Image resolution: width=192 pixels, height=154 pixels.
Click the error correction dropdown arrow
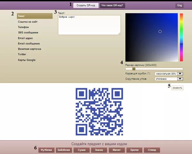[180, 74]
